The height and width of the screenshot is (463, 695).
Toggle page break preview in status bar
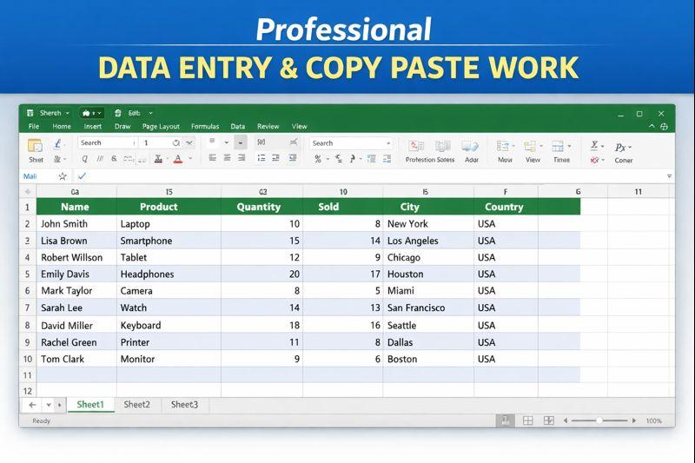[x=549, y=420]
